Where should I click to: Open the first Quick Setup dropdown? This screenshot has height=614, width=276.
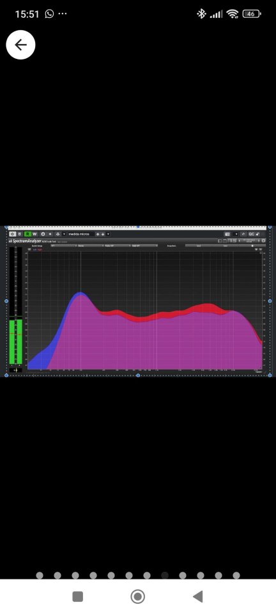[x=64, y=246]
